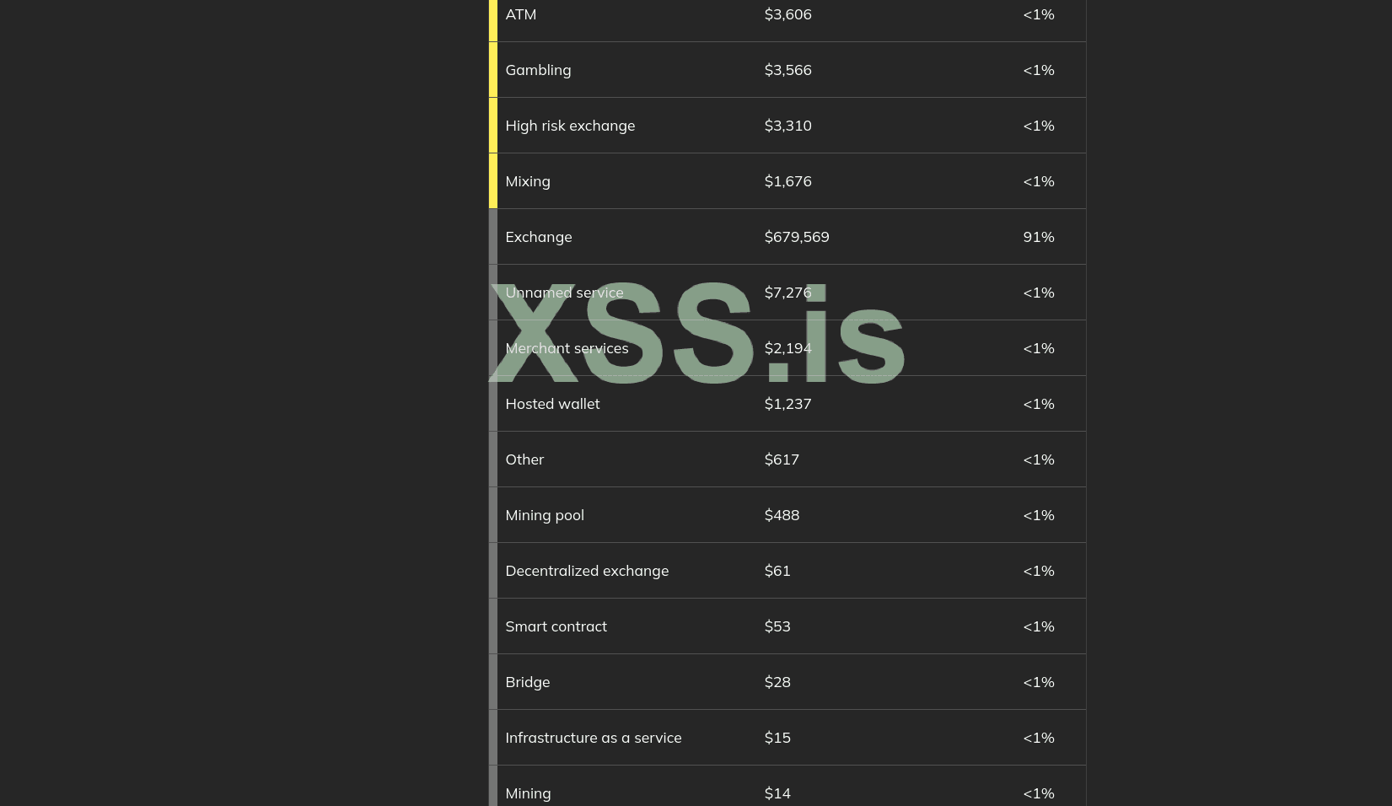
Task: Select the Mining pool label
Action: pyautogui.click(x=545, y=515)
